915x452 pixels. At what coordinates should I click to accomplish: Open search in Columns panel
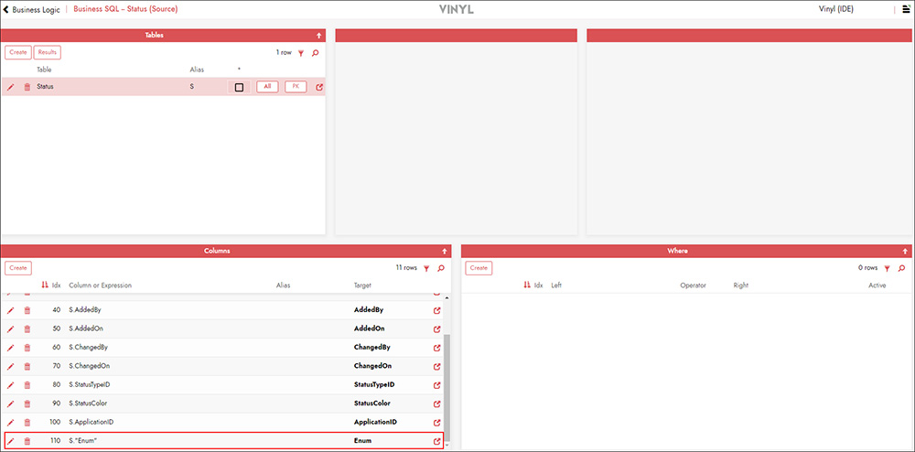[441, 268]
